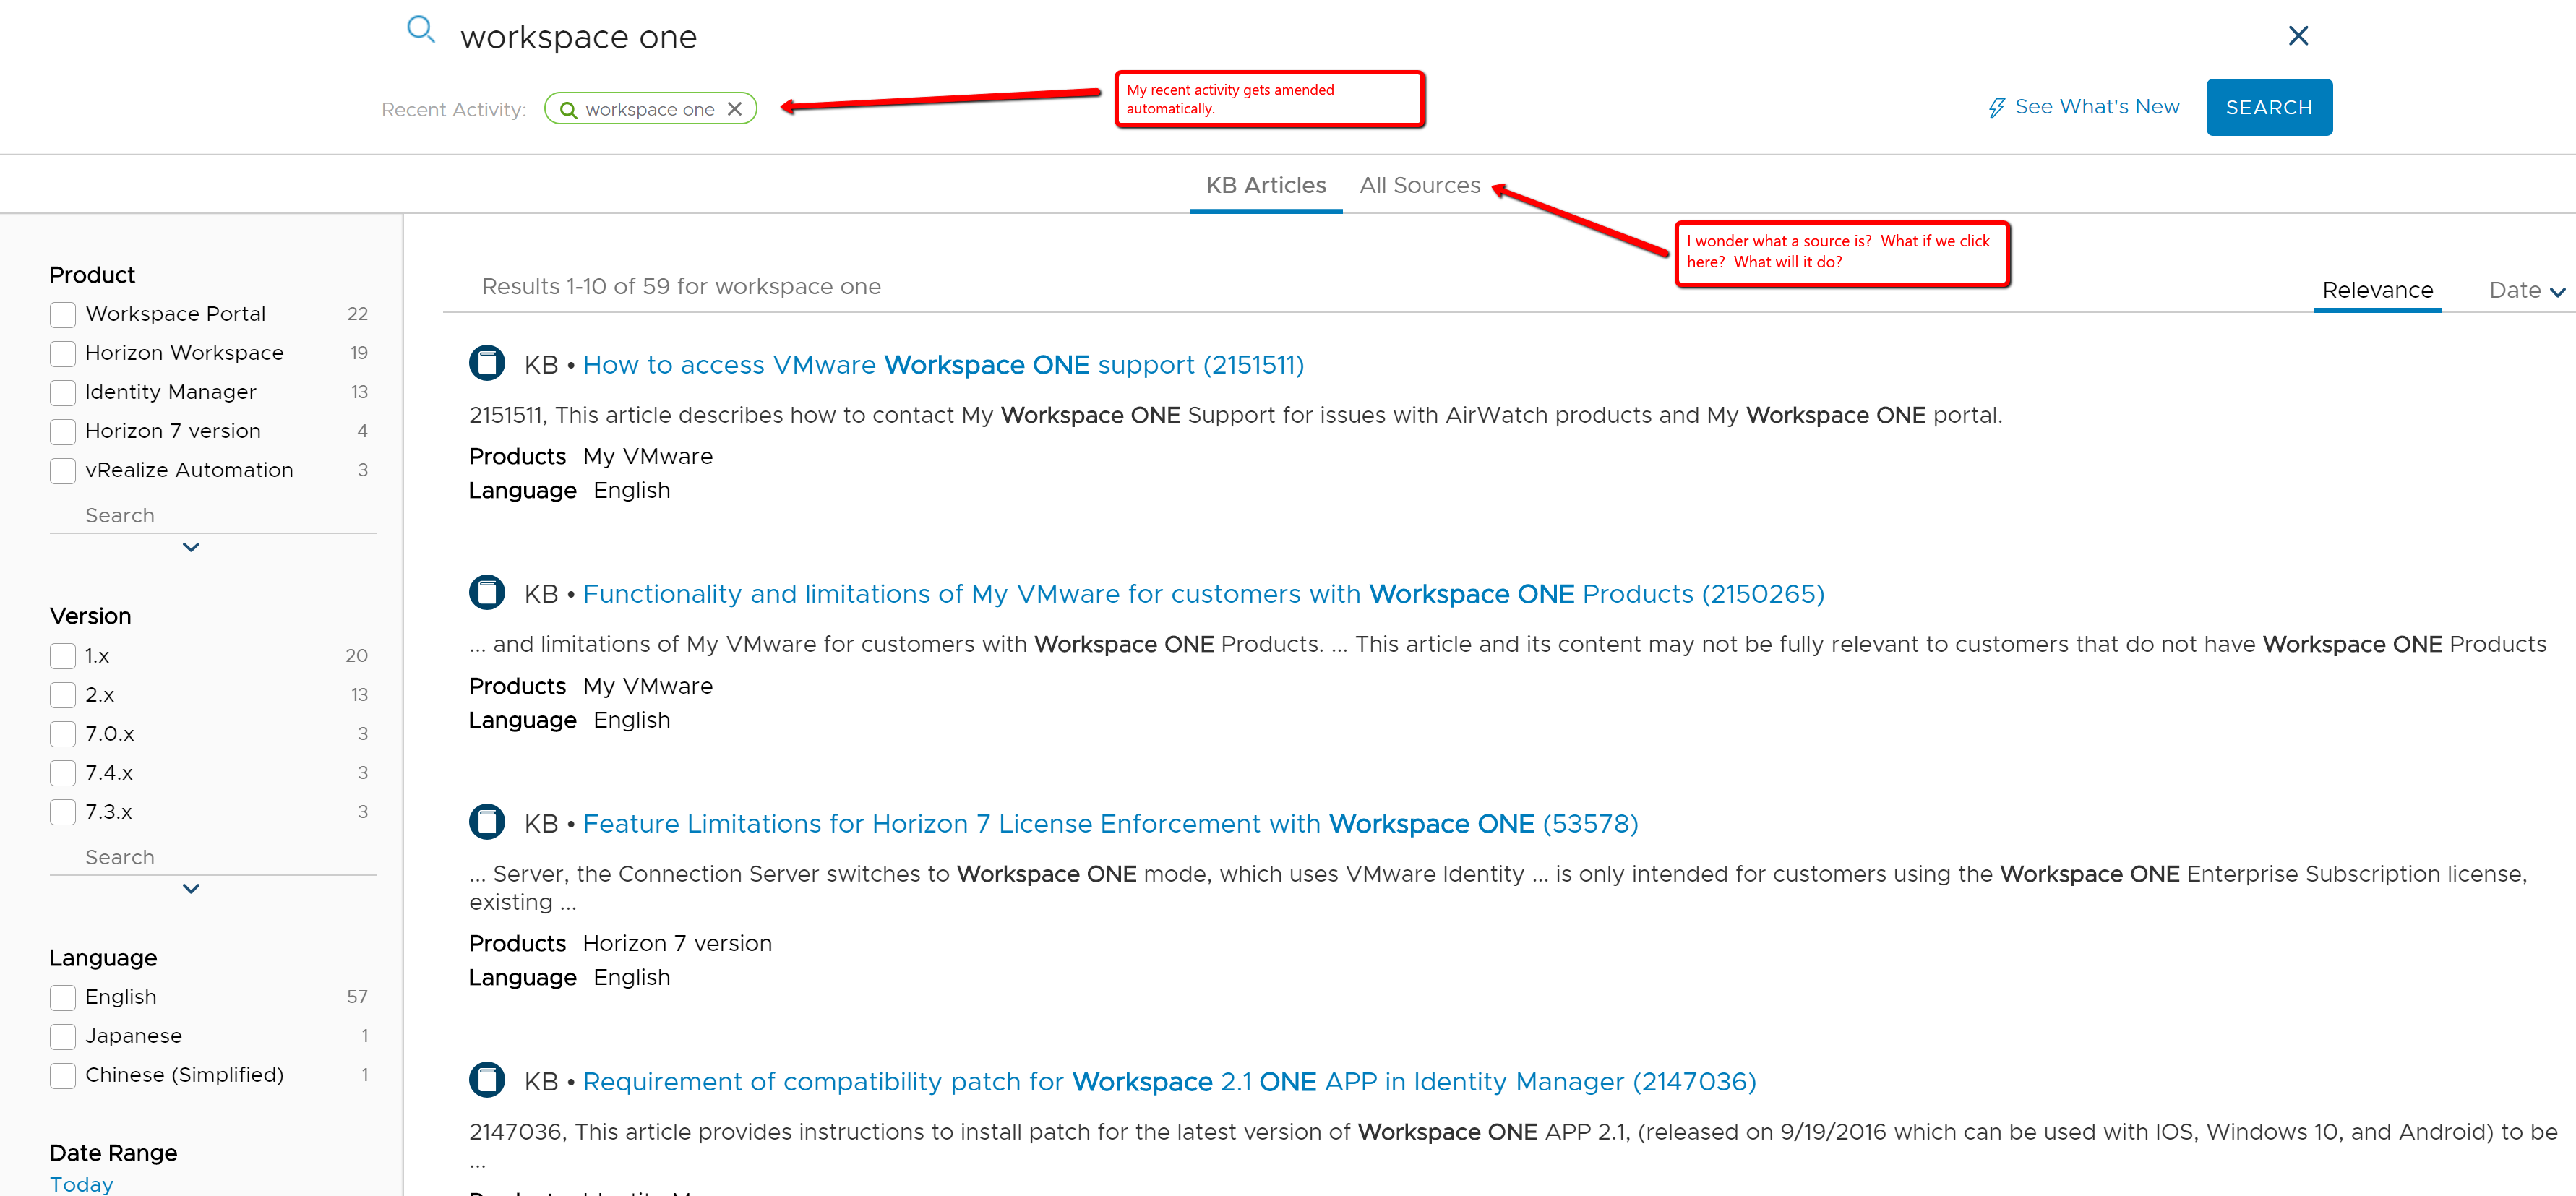
Task: Filter results by English language
Action: point(63,998)
